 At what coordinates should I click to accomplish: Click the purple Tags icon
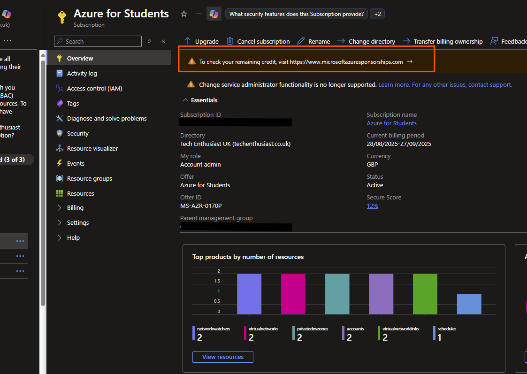pyautogui.click(x=60, y=103)
